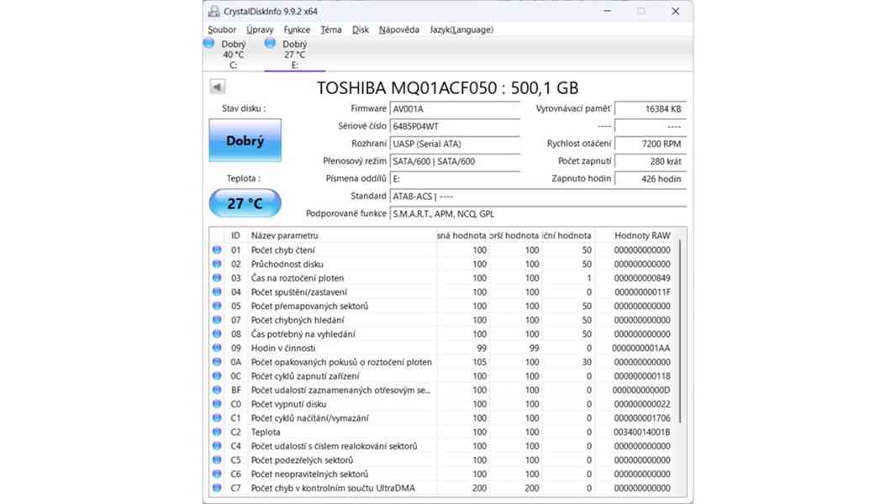Viewport: 896px width, 504px height.
Task: Click the Podporované funkce field
Action: (538, 214)
